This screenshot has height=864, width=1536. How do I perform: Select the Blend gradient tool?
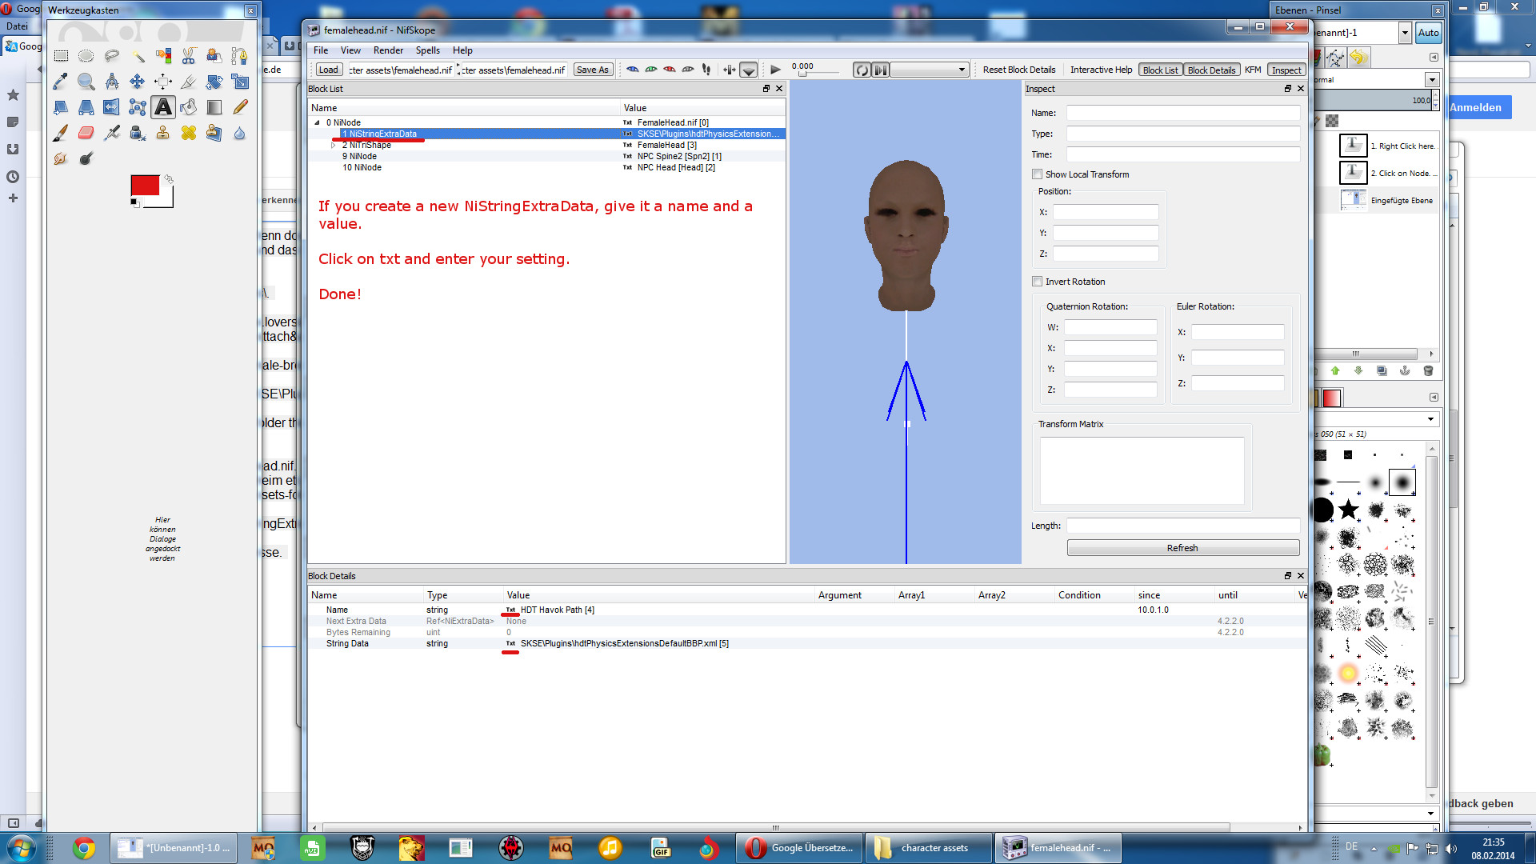point(214,107)
